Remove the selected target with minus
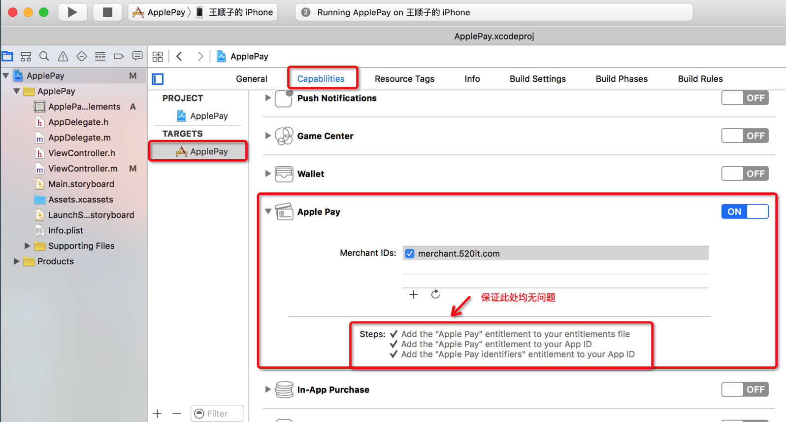786x422 pixels. coord(177,414)
